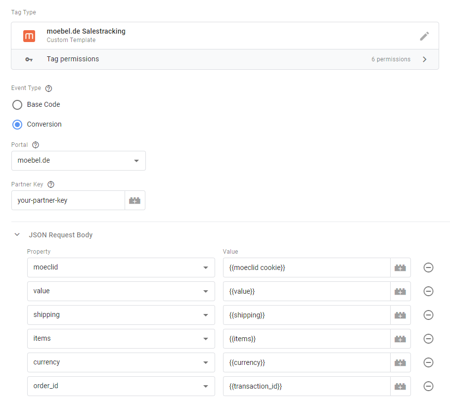Insert variable into Partner Key field
450x403 pixels.
click(135, 200)
